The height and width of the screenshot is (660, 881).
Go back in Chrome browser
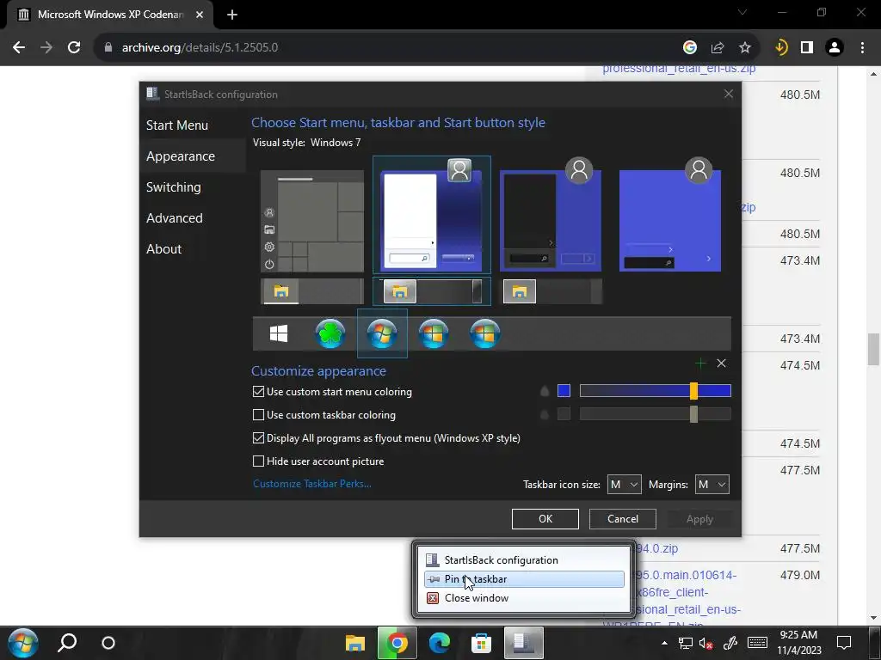click(x=19, y=48)
